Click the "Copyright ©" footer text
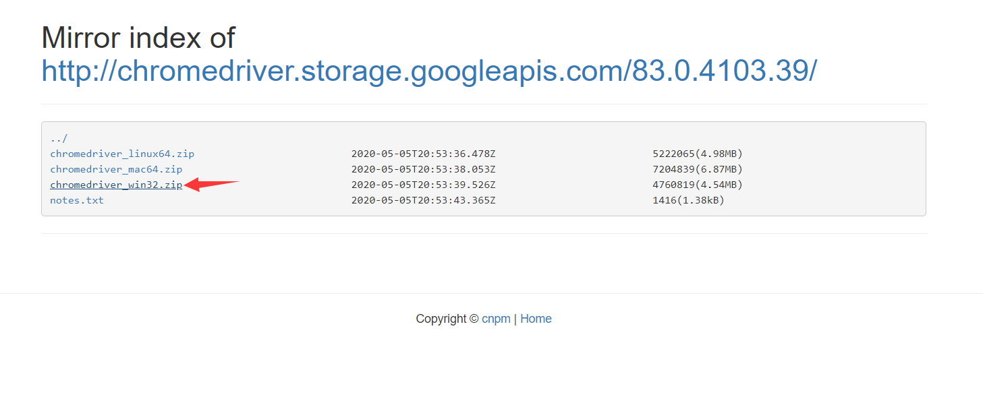 [x=447, y=319]
